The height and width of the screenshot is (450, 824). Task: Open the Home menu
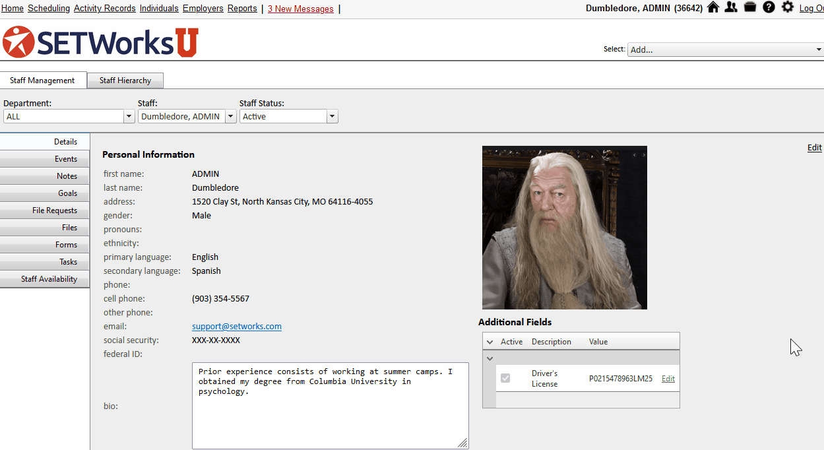point(13,9)
